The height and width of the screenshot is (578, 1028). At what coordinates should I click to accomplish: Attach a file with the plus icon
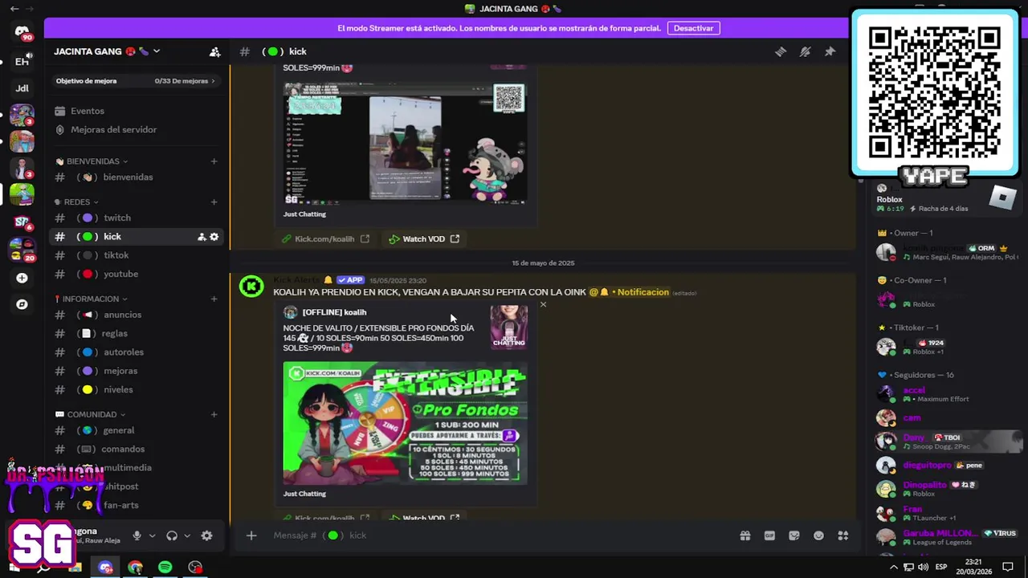[x=251, y=535]
